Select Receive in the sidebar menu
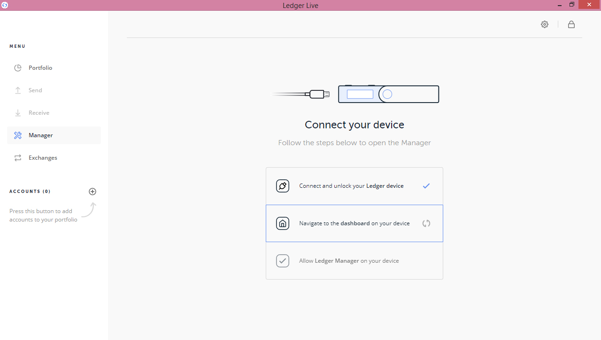 click(54, 113)
